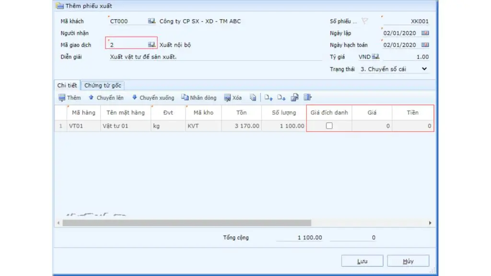Click the company name Công ty CP SX - XD - TM ABC
This screenshot has height=276, width=491.
[200, 21]
